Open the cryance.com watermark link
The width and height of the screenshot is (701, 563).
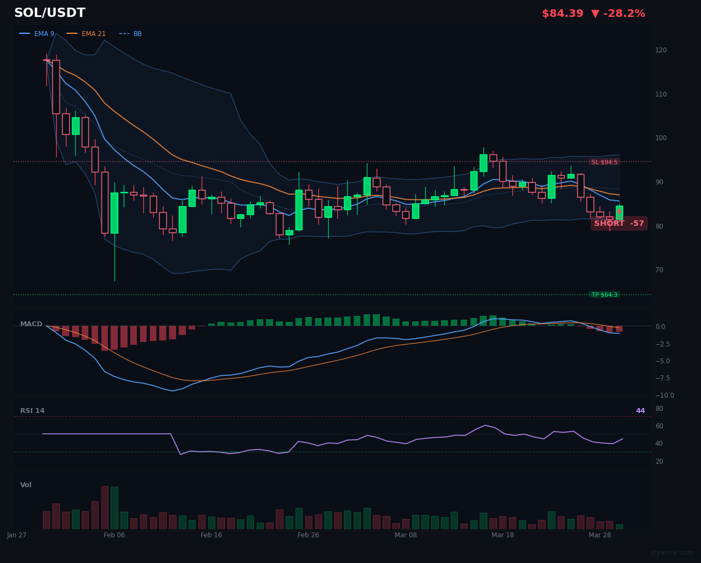[x=673, y=552]
